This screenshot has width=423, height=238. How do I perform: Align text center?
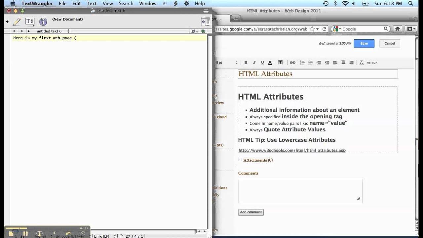(x=343, y=62)
